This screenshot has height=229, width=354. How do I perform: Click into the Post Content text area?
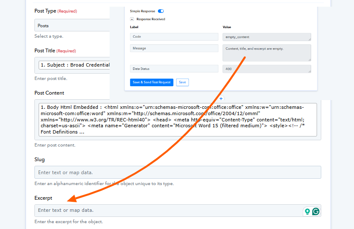[x=178, y=120]
